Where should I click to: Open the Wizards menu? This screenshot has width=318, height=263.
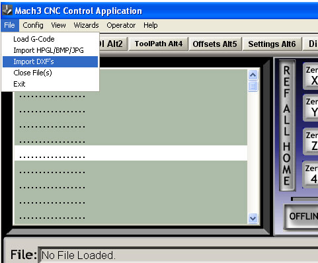(86, 25)
